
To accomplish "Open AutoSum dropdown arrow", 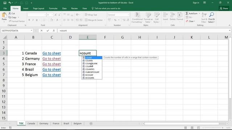I will tap(199, 13).
